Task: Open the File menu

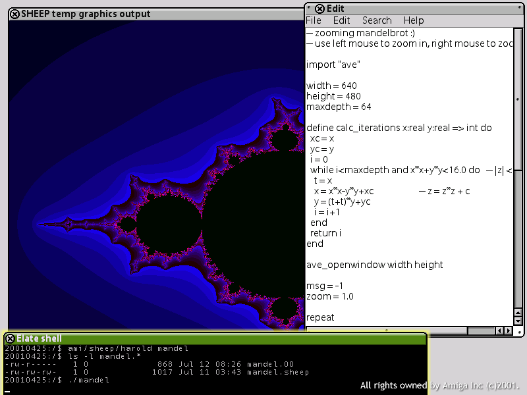Action: 314,20
